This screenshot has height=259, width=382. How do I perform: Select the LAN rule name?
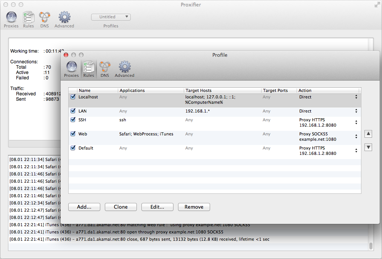click(x=83, y=111)
